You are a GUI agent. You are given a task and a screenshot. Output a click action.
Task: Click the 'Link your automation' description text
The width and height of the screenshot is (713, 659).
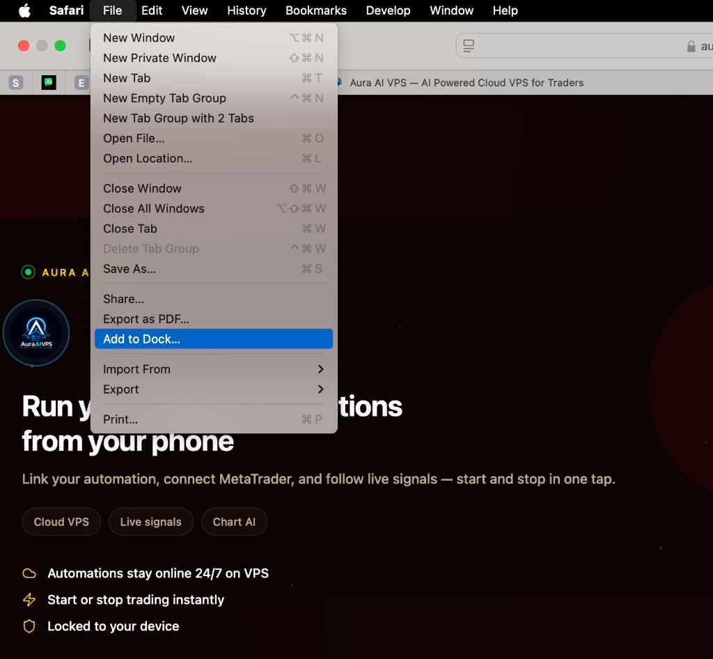point(318,479)
